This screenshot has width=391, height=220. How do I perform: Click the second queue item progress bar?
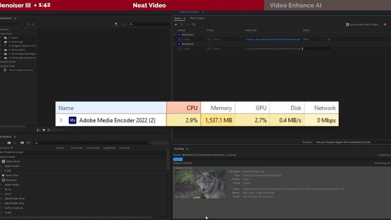pos(316,49)
